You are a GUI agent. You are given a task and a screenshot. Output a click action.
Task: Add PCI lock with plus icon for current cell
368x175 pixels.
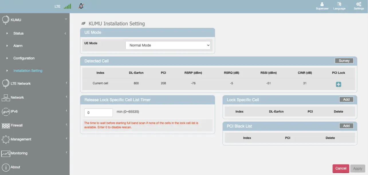[339, 84]
